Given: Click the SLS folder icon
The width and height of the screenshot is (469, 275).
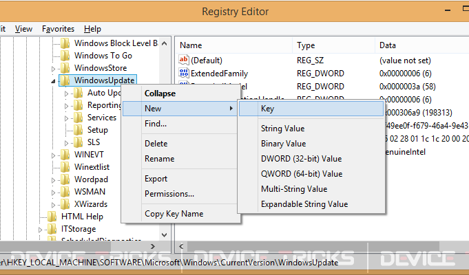Looking at the screenshot, I should point(78,142).
